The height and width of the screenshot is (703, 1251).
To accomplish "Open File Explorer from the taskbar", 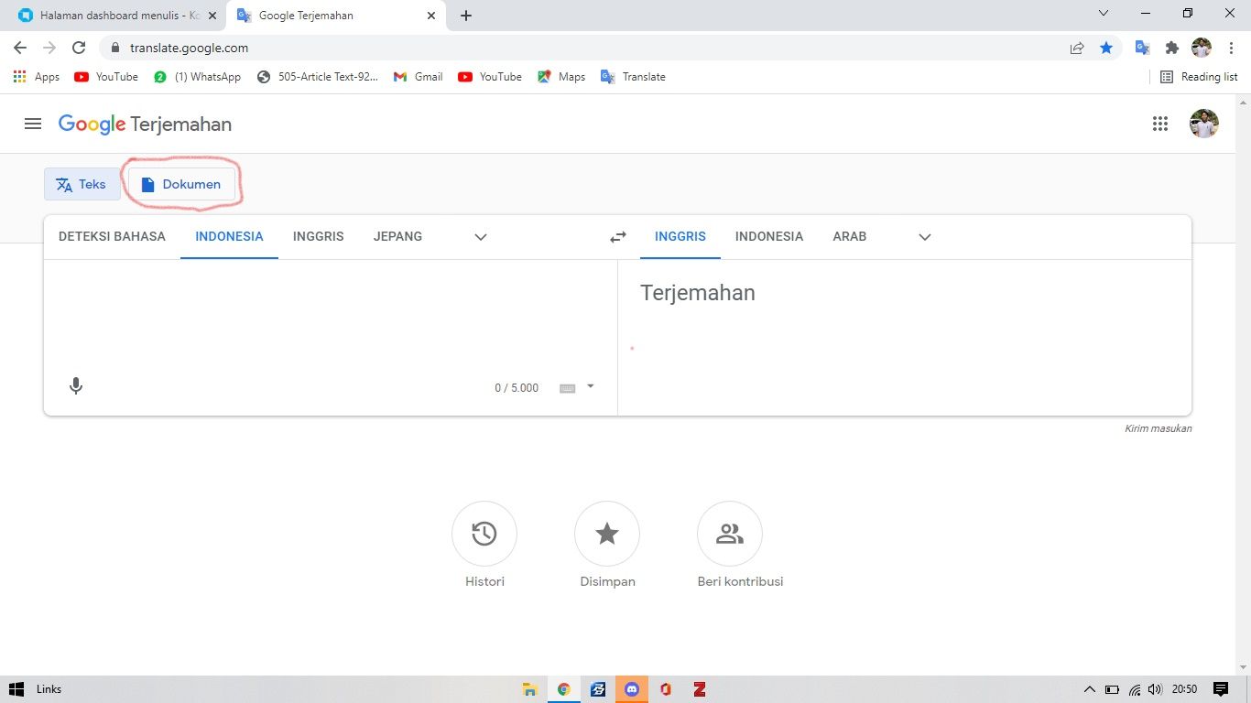I will [528, 689].
